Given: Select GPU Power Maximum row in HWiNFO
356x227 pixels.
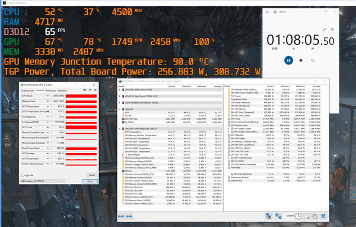Looking at the screenshot, I should click(274, 103).
